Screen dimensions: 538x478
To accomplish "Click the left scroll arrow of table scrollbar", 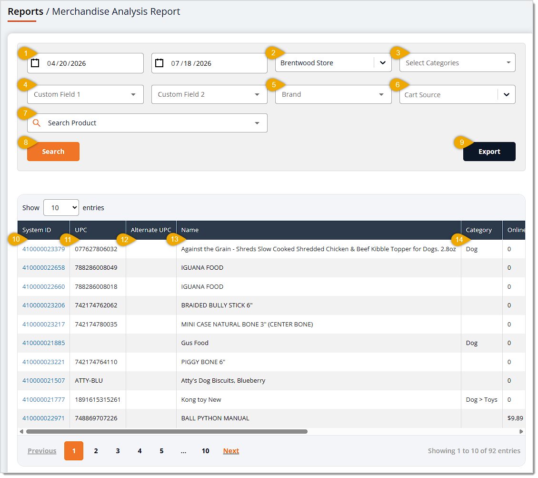I will click(21, 432).
